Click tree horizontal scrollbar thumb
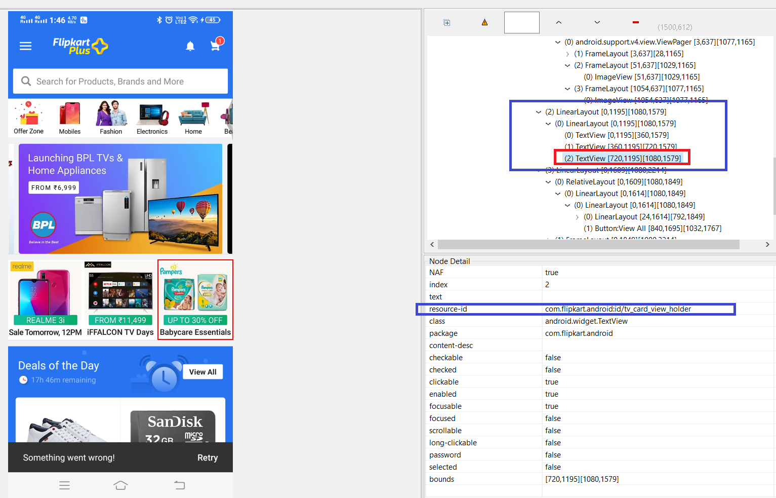Viewport: 776px width, 498px height. (x=588, y=244)
